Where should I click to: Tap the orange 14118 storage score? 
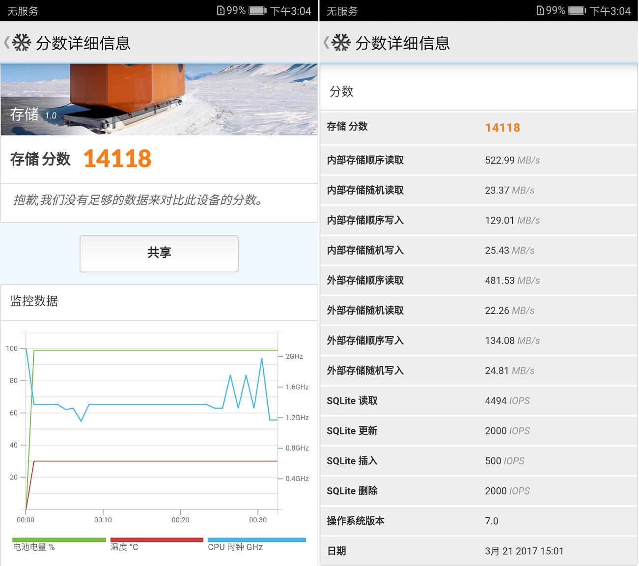click(117, 158)
